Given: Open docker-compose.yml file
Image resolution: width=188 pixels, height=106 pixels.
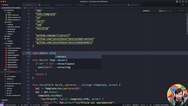Looking at the screenshot, I should click(14, 95).
